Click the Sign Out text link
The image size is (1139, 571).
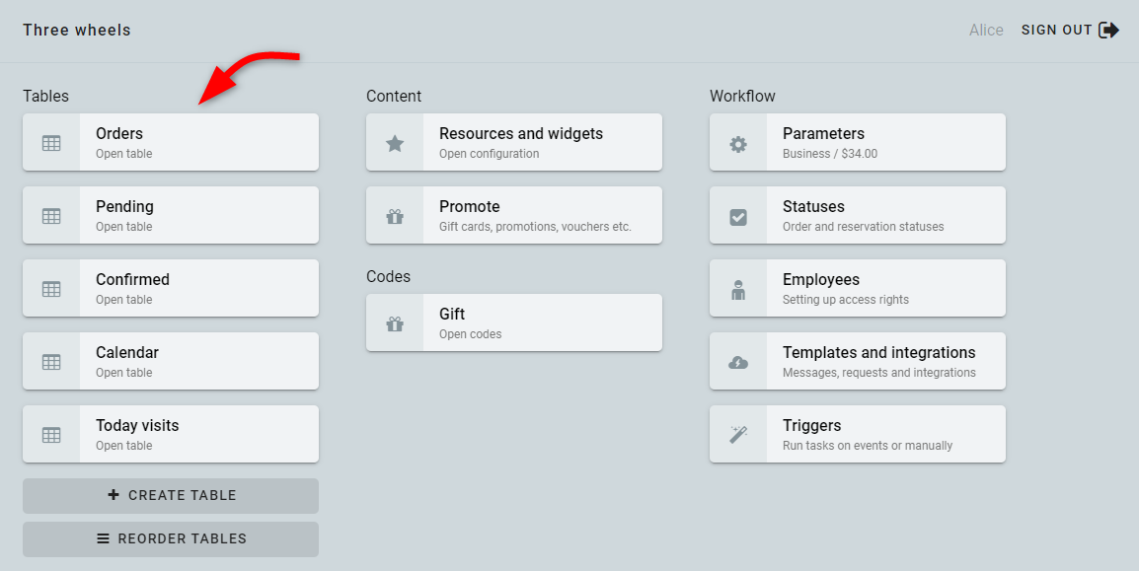point(1057,30)
